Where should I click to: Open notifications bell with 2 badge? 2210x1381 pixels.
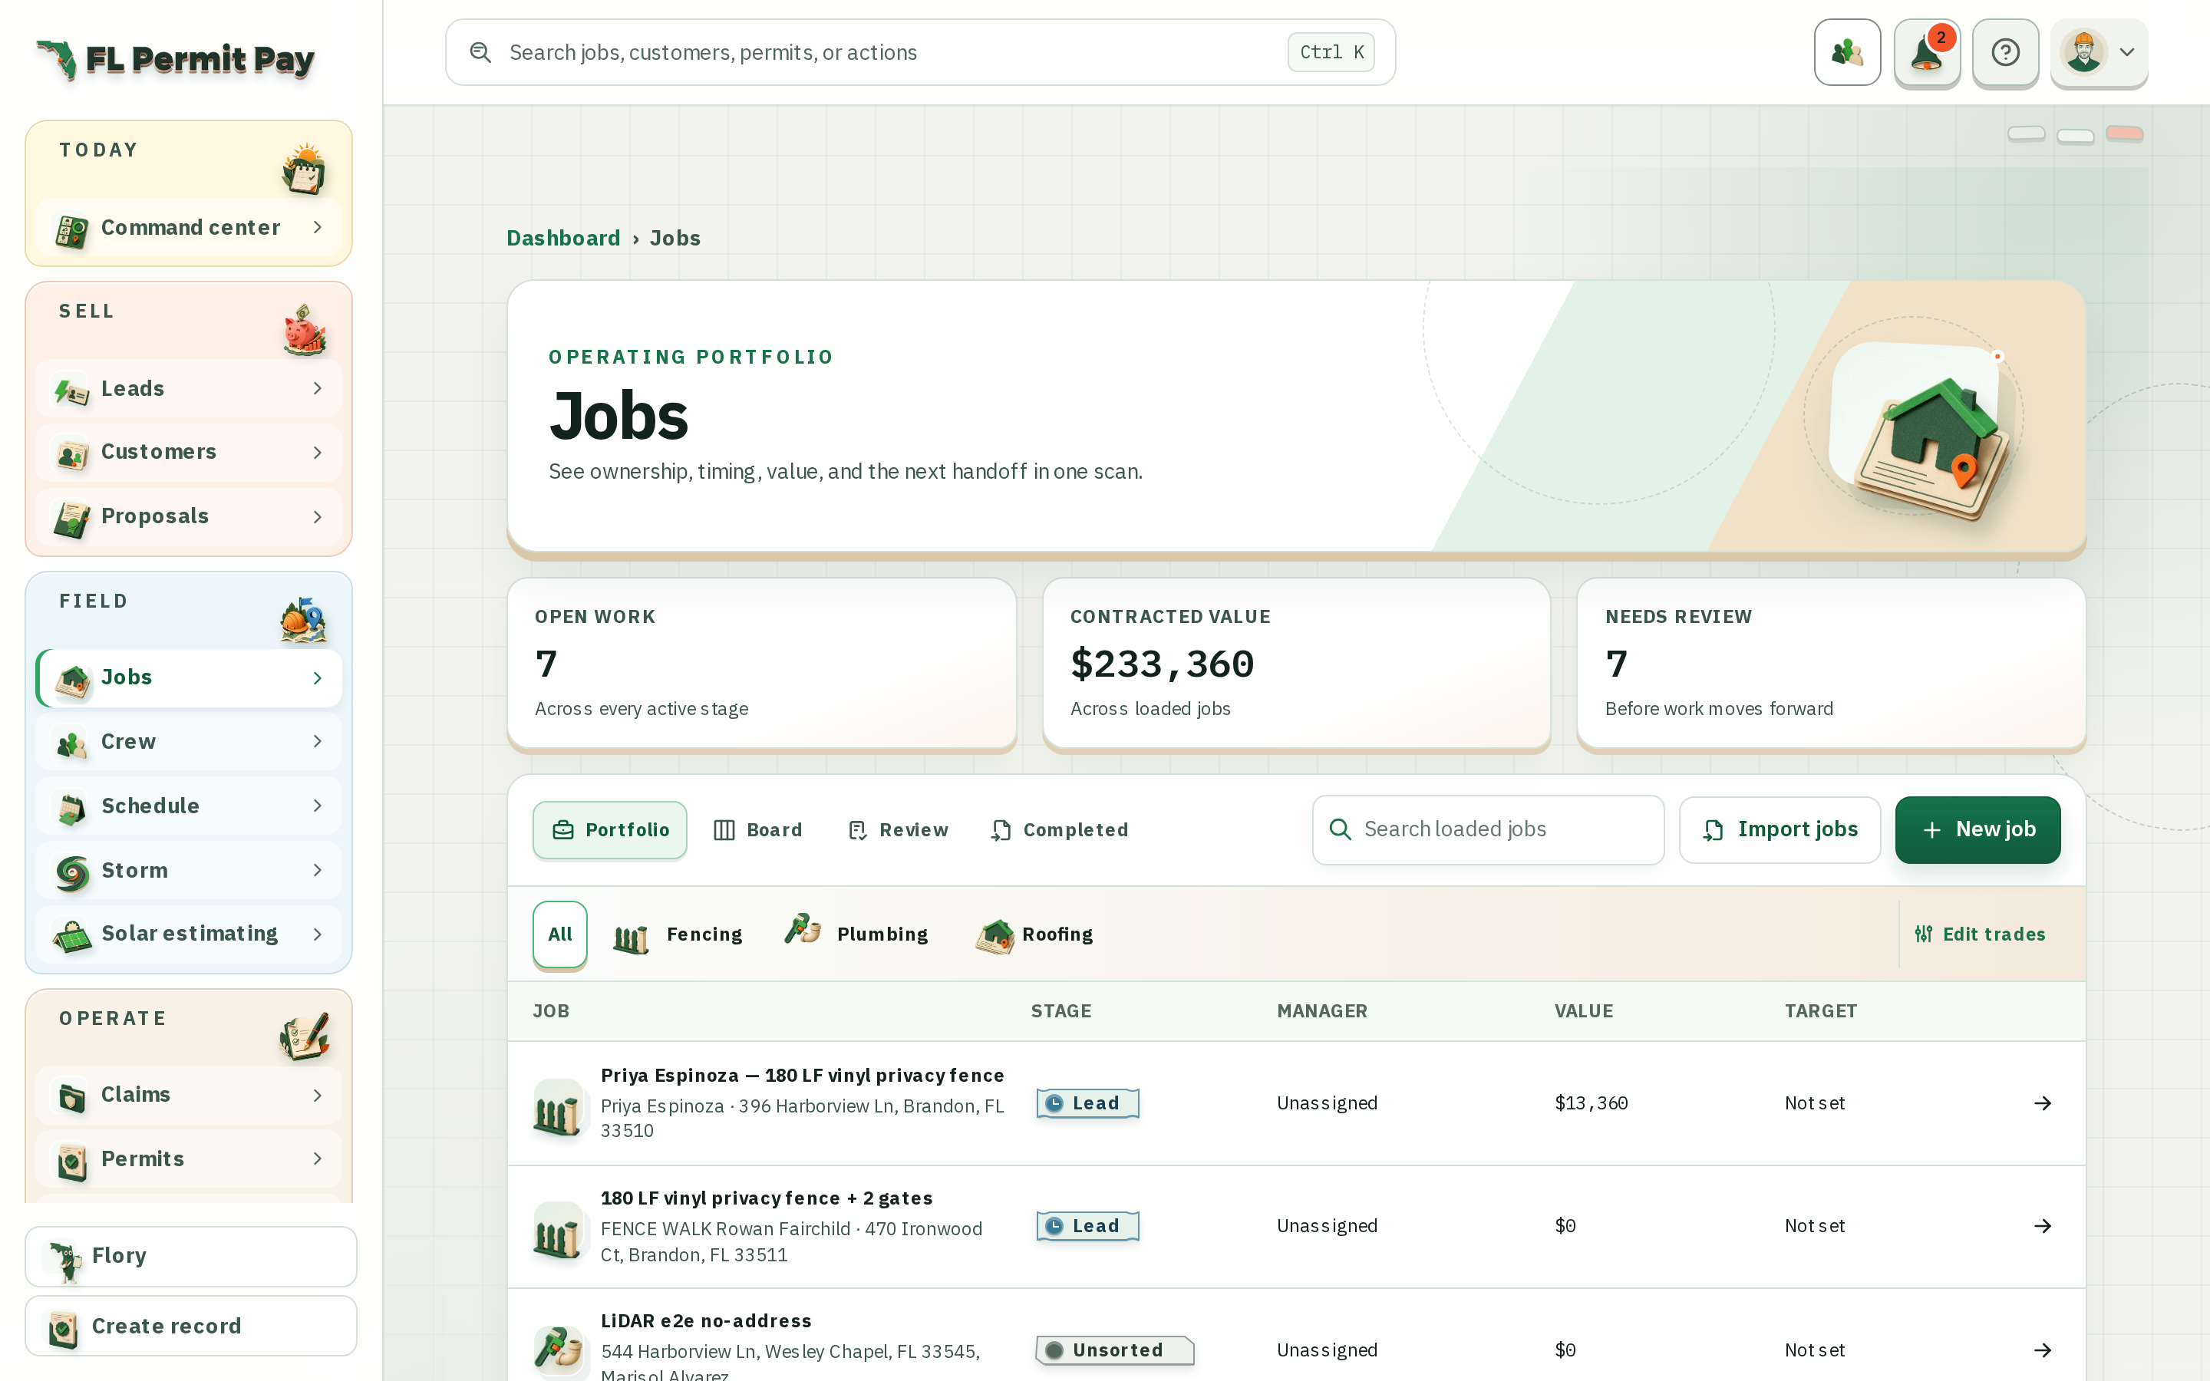(1926, 52)
